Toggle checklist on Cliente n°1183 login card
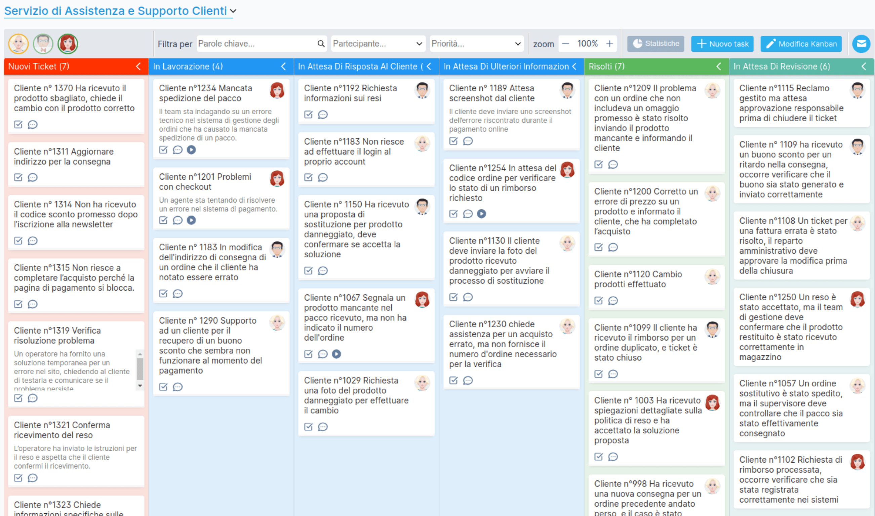Image resolution: width=875 pixels, height=516 pixels. click(x=308, y=177)
